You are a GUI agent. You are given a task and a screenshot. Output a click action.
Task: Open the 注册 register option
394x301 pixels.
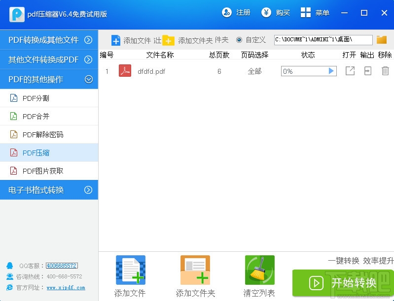236,12
